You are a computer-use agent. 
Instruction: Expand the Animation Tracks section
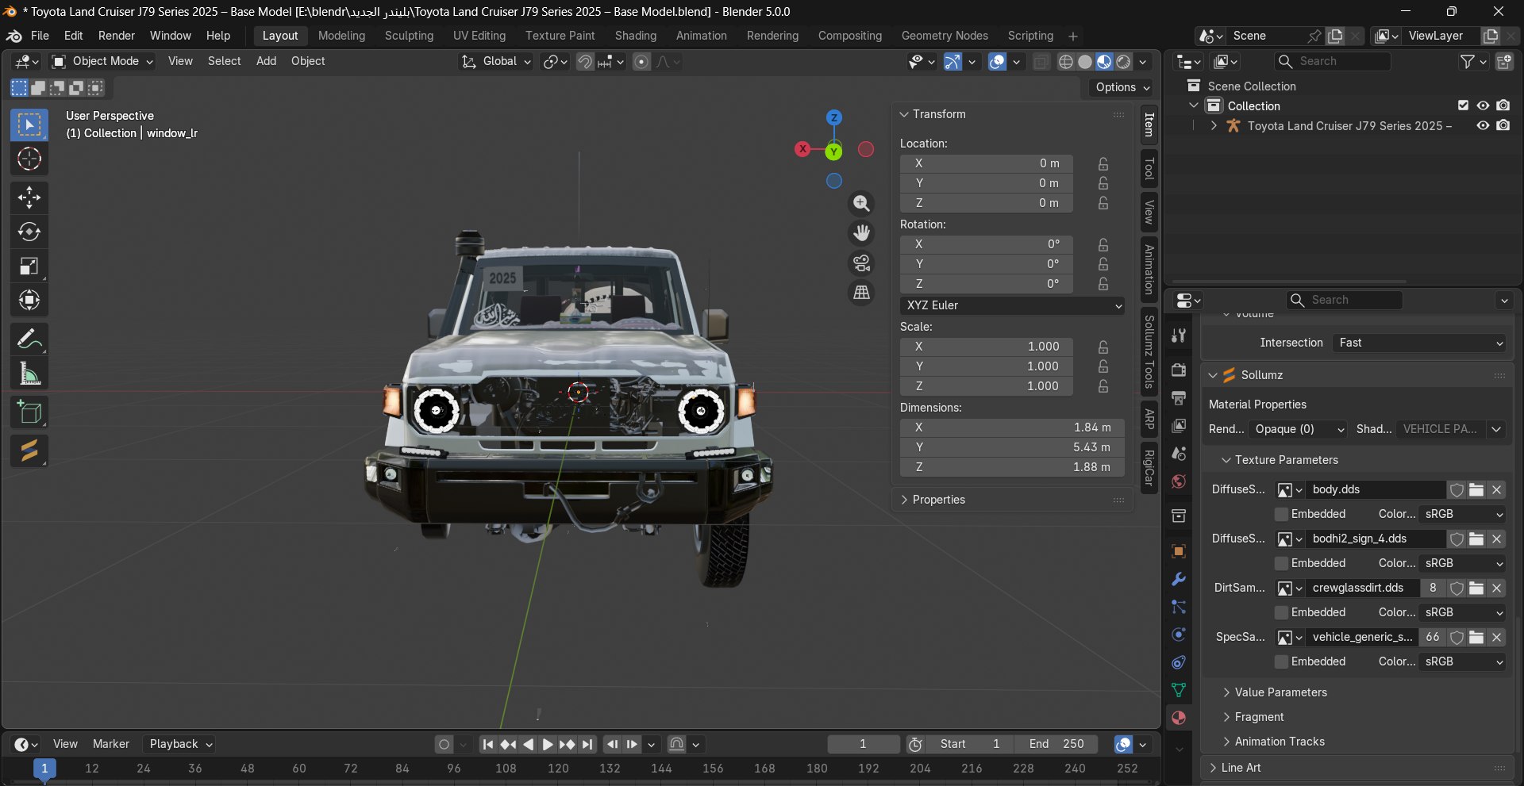pyautogui.click(x=1280, y=742)
